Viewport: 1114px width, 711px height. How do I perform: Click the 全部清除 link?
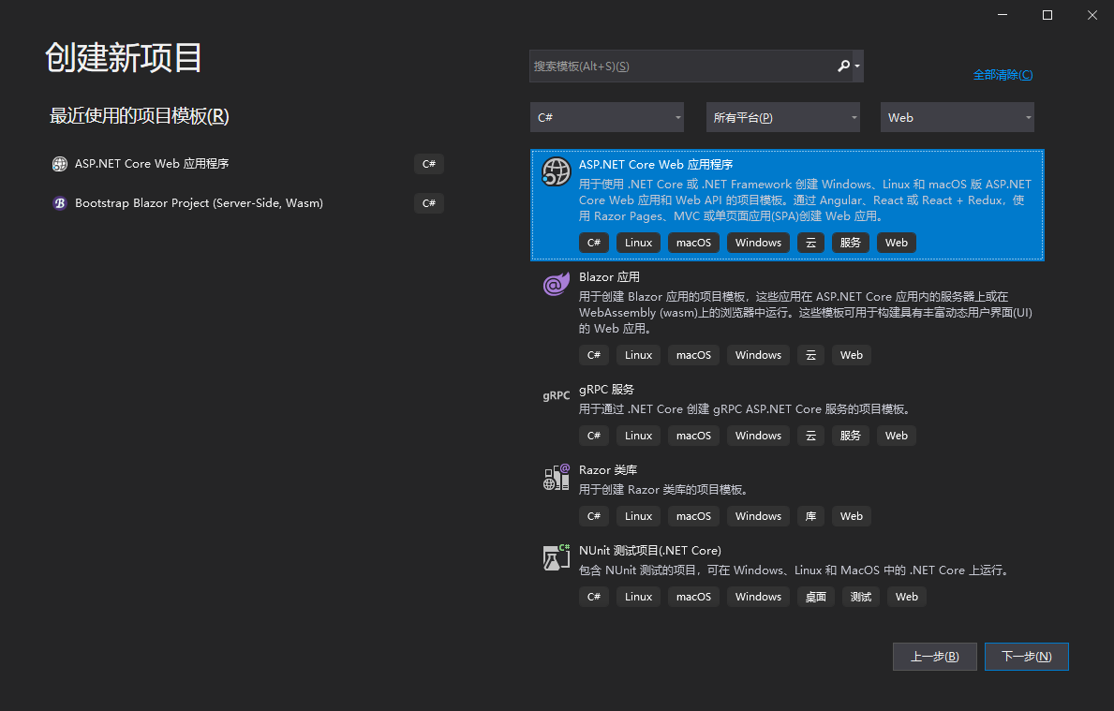click(1003, 75)
